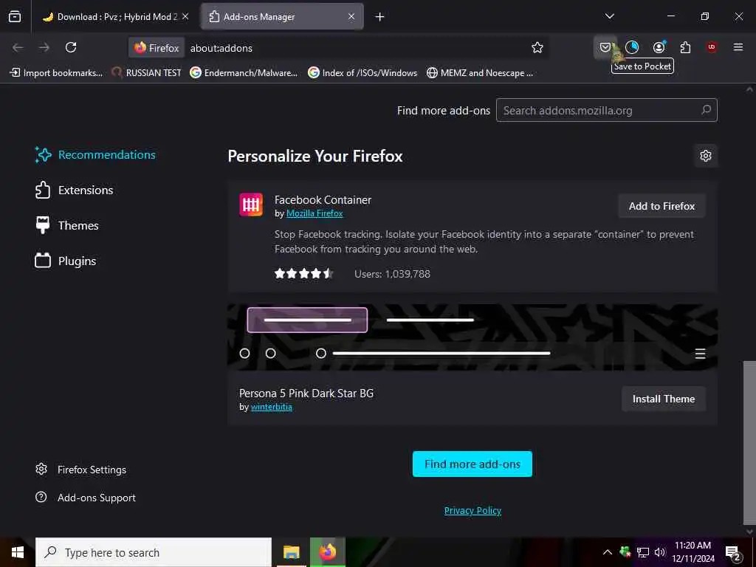
Task: Close the Add-ons Manager tab
Action: (351, 16)
